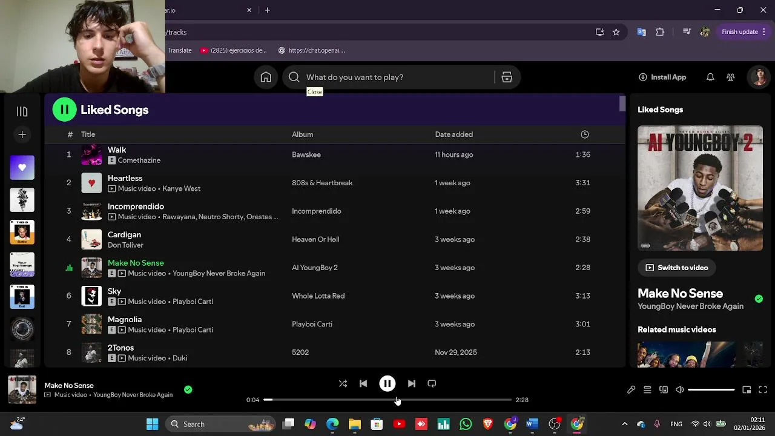
Task: Open Word from the taskbar
Action: pos(532,424)
